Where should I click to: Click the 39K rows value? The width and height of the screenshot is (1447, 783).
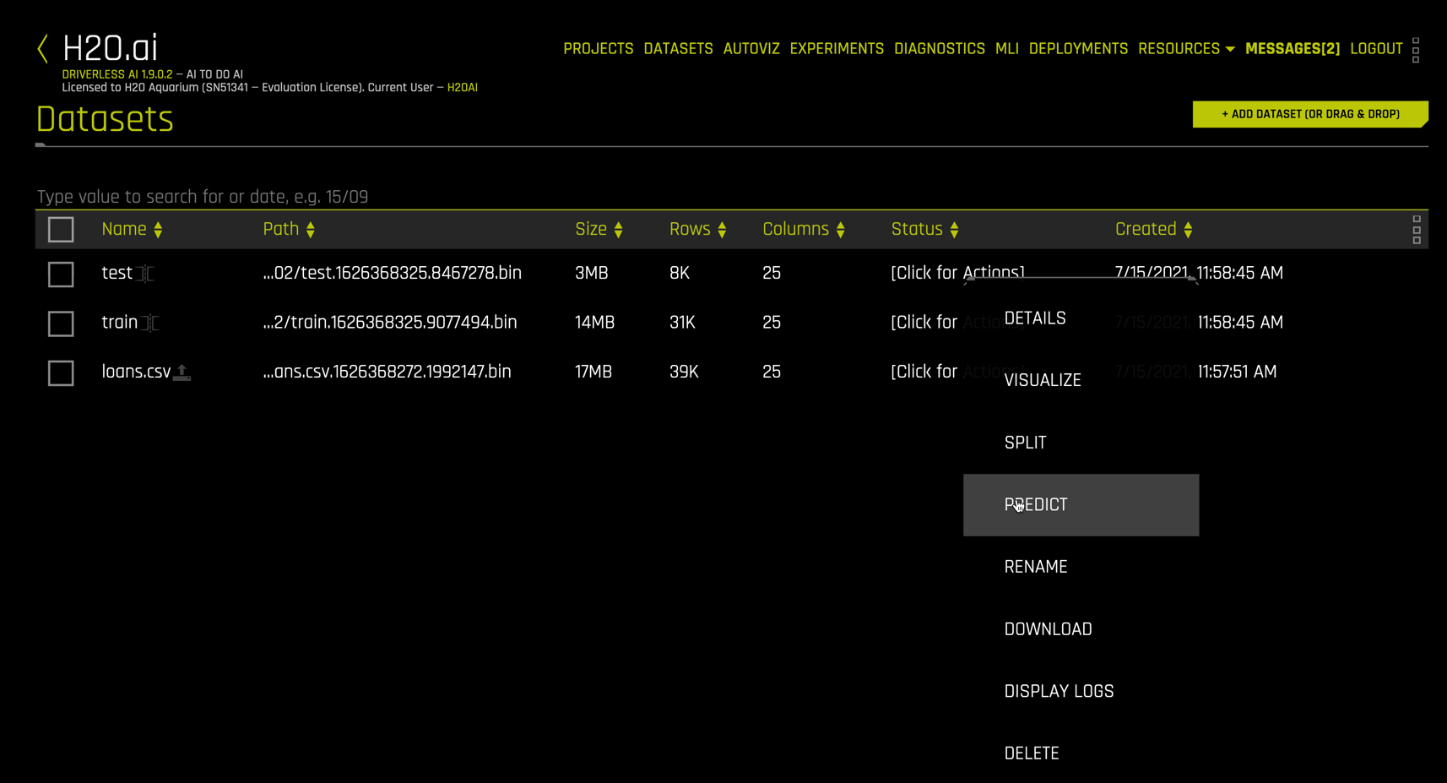[x=684, y=372]
